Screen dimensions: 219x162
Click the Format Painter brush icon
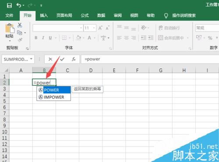point(20,40)
